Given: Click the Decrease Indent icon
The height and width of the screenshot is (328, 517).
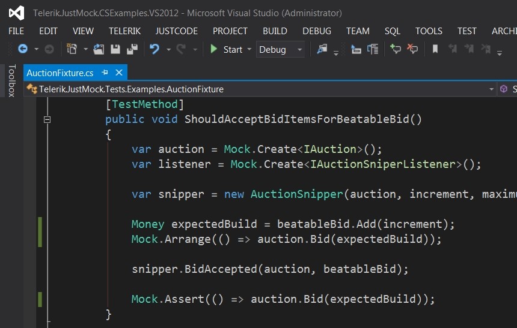Looking at the screenshot, I should coord(356,49).
